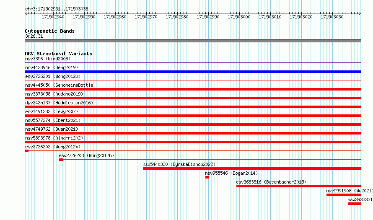Click ruler position 171502950
The width and height of the screenshot is (373, 220).
84,17
